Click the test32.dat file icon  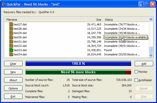pos(11,46)
